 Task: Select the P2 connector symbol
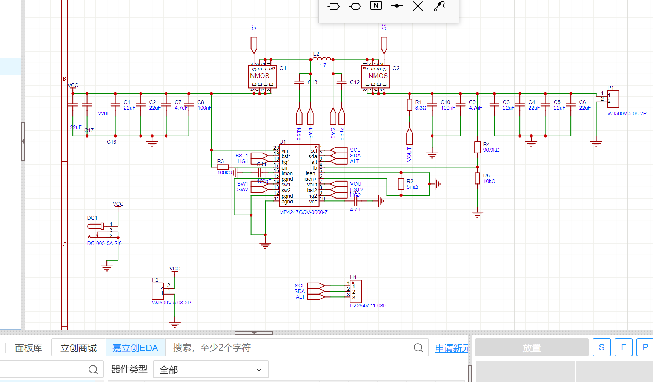click(x=158, y=291)
